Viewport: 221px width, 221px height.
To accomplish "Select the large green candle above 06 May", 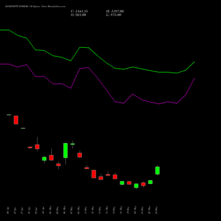I will [65, 150].
